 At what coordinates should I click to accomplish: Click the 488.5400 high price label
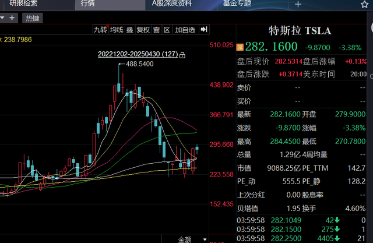coord(140,64)
